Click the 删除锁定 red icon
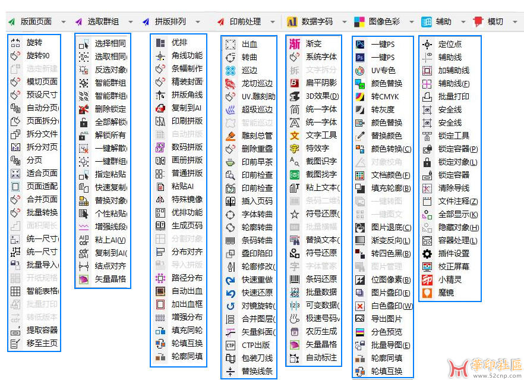The image size is (524, 380). [84, 109]
